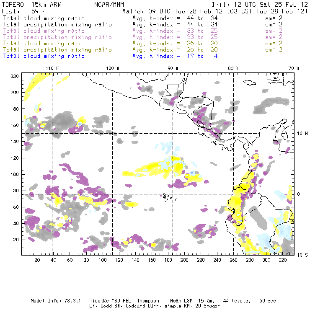Click the x-axis tick label "260"
Viewport: 310px width, 310px height.
tap(233, 260)
